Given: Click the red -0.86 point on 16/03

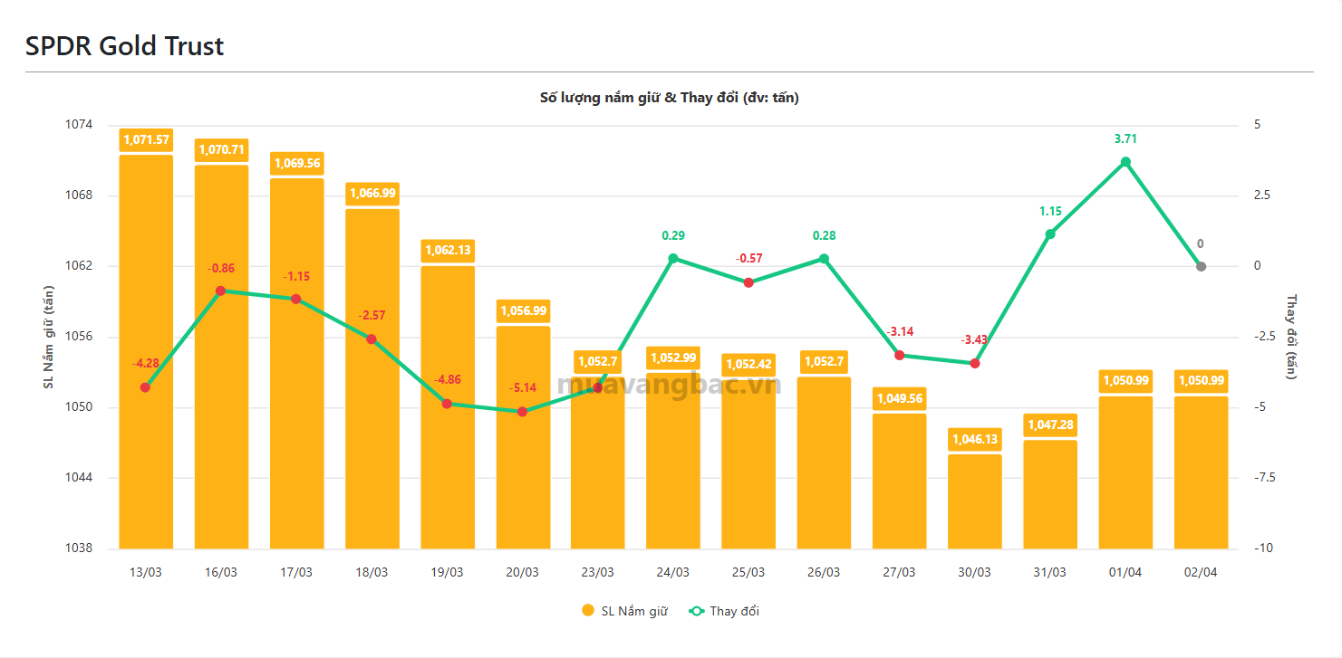Looking at the screenshot, I should point(220,291).
